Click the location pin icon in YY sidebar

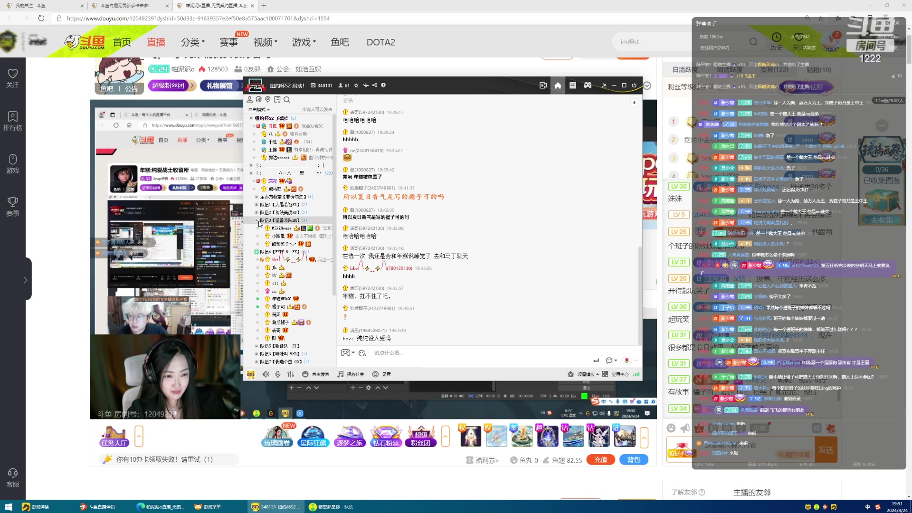268,99
